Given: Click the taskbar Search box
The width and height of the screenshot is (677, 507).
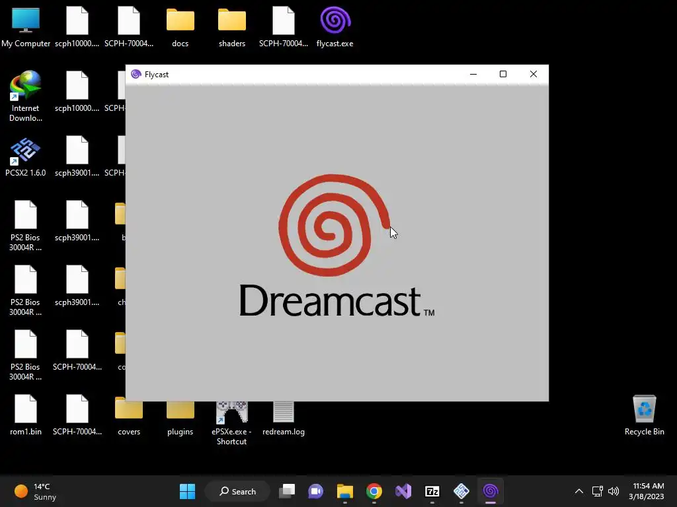Looking at the screenshot, I should tap(237, 491).
